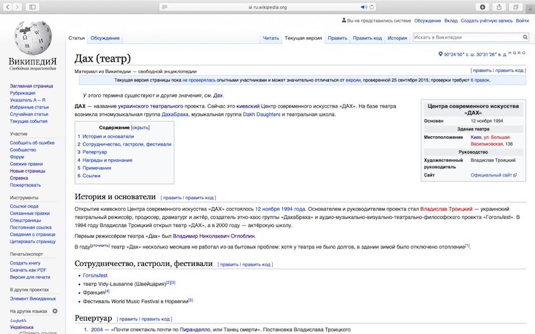Open the 2004 year link in repertoire
This screenshot has height=334, width=535.
pos(97,329)
